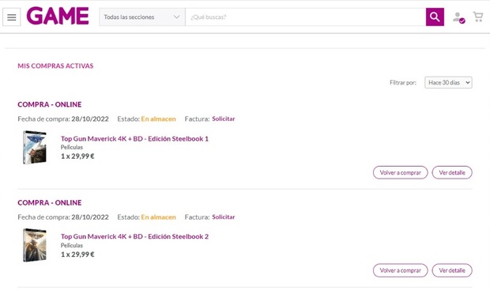Click the GAME logo
The height and width of the screenshot is (290, 490).
[58, 16]
